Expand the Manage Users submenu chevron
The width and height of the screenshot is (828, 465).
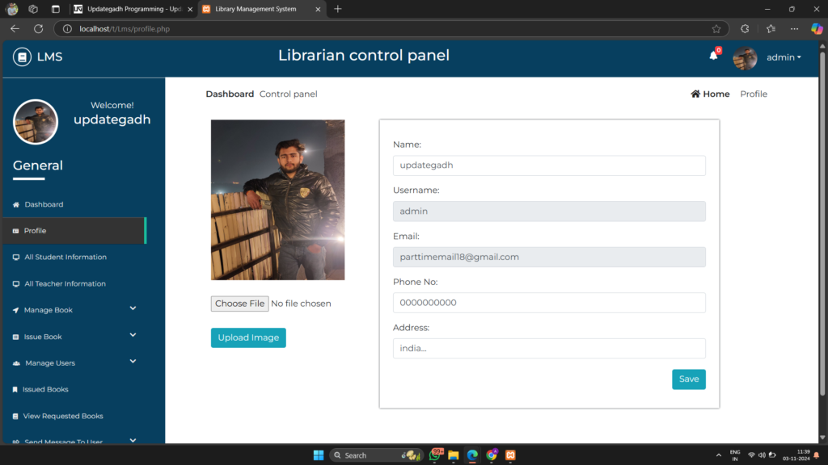pyautogui.click(x=133, y=361)
